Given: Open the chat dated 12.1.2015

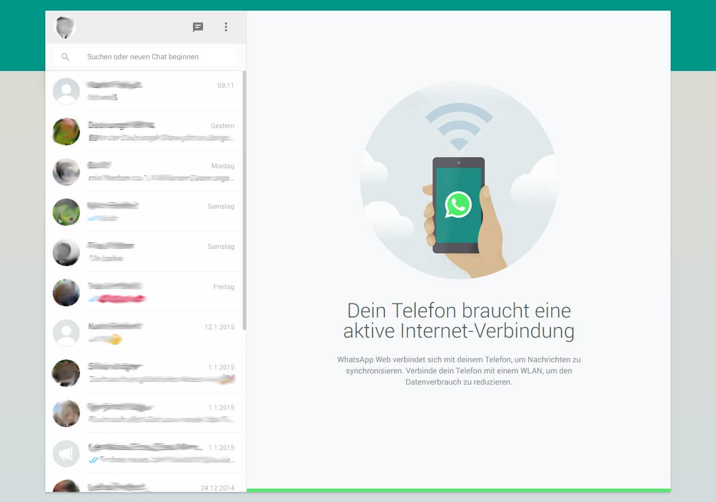Looking at the screenshot, I should pyautogui.click(x=144, y=333).
